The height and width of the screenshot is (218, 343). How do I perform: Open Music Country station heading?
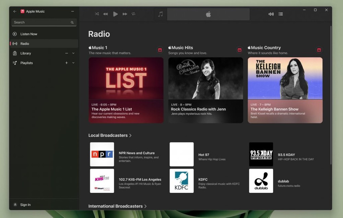[x=264, y=47]
